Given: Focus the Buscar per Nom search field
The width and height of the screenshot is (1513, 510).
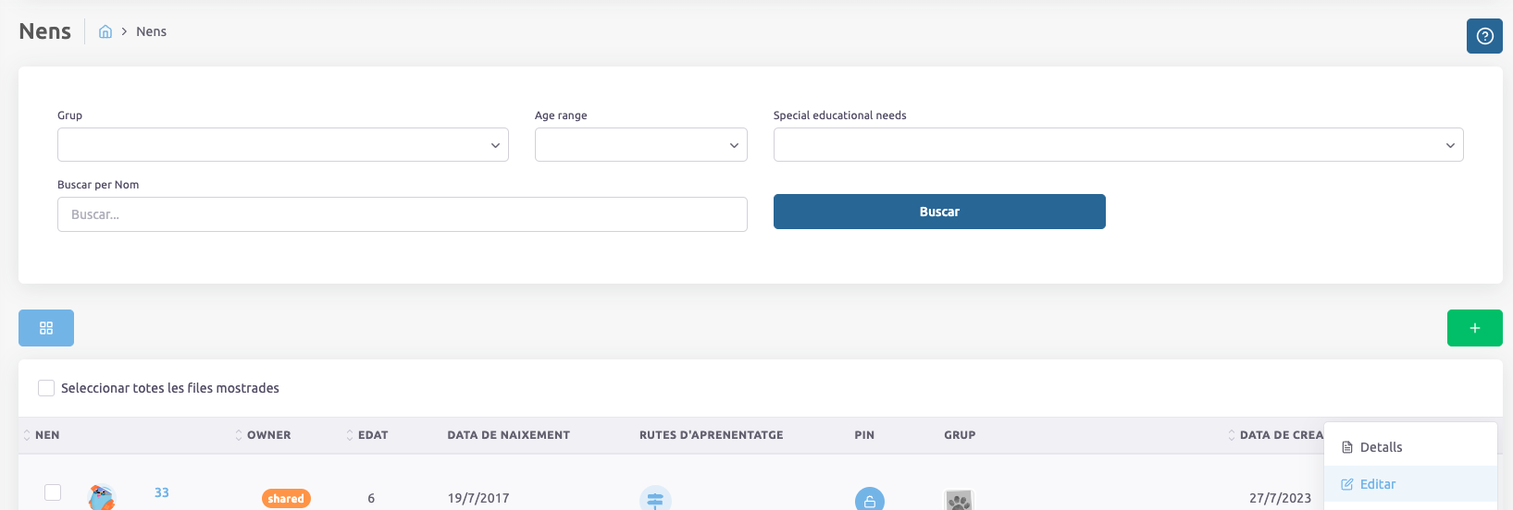Looking at the screenshot, I should click(x=402, y=214).
